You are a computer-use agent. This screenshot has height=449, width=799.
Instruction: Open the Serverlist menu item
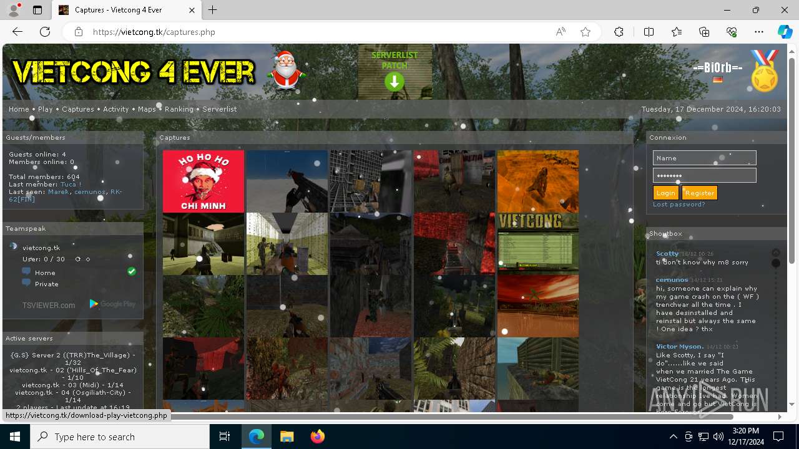point(219,109)
